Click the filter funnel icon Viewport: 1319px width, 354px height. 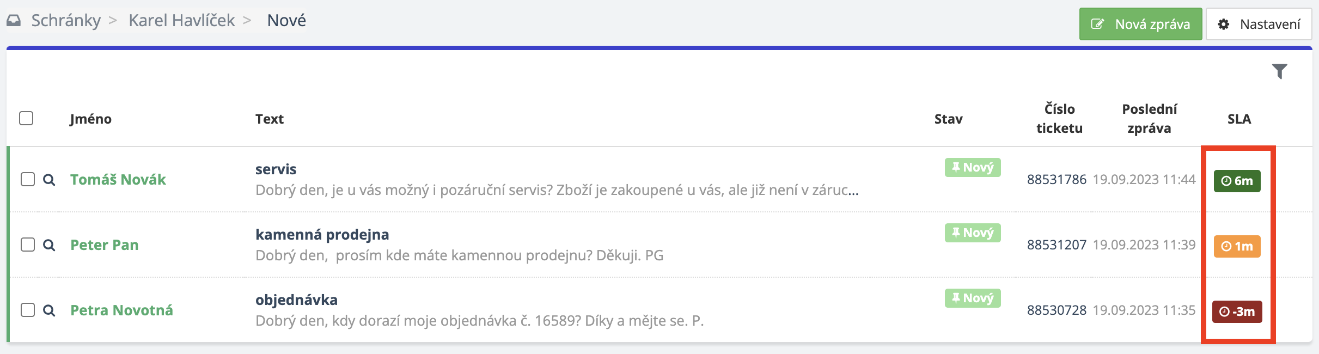pos(1279,71)
